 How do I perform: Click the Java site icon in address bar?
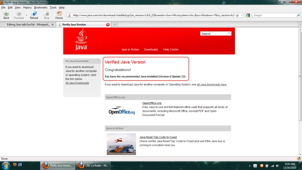click(x=69, y=15)
